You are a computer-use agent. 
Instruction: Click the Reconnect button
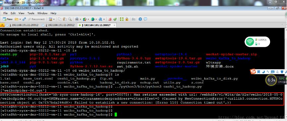[x=36, y=19]
